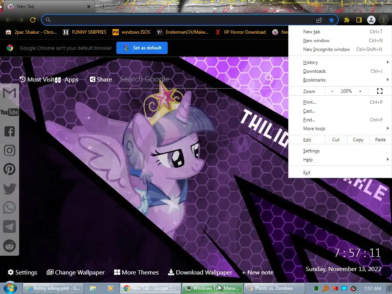Open Pinterest shortcut in the sidebar
Viewport: 392px width, 294px height.
10,169
